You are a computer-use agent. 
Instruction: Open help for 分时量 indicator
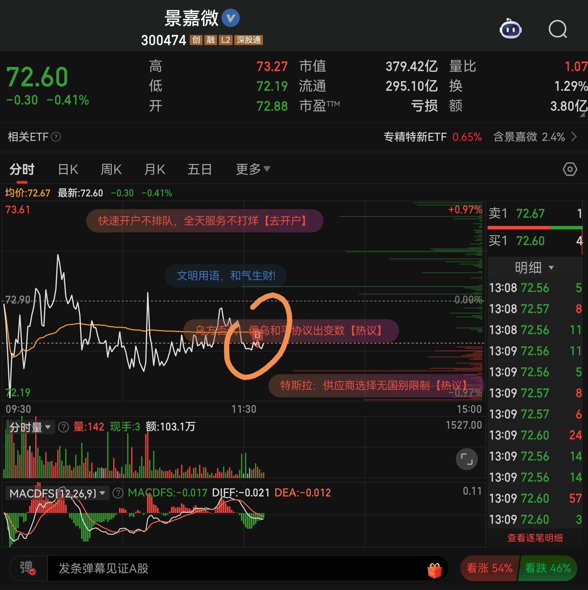(x=63, y=427)
